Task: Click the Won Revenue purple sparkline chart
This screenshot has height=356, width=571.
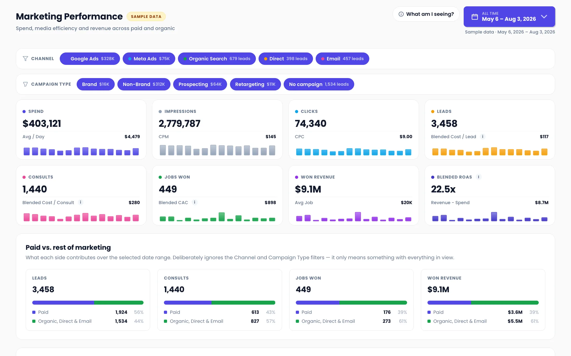Action: click(354, 217)
